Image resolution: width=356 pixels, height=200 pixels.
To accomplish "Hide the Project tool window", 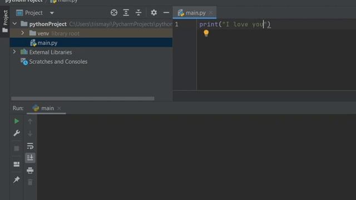I will (166, 13).
